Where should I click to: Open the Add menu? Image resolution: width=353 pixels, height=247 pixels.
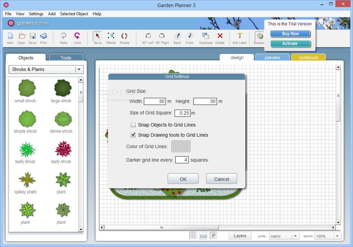pyautogui.click(x=52, y=14)
